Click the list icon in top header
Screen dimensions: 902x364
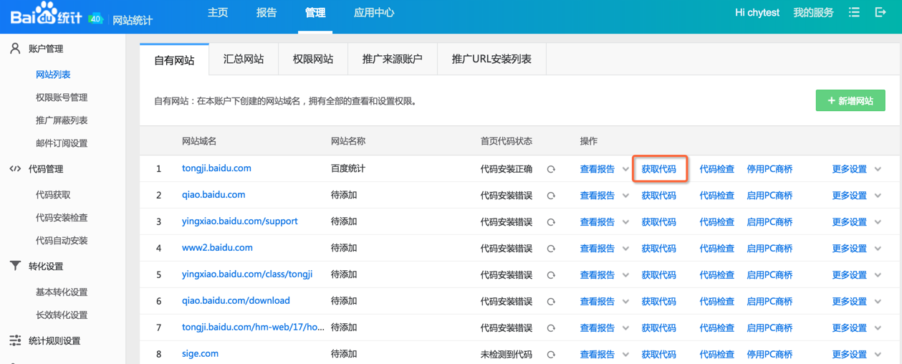coord(854,13)
